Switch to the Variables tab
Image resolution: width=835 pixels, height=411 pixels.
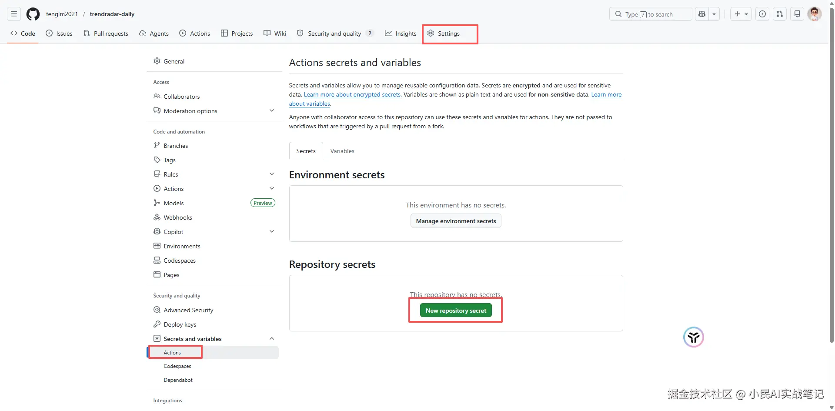click(x=342, y=151)
